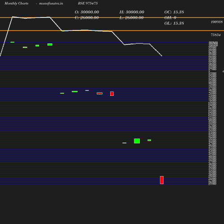The width and height of the screenshot is (224, 224).
Task: Click the 'OH: 0' reading
Action: [170, 17]
